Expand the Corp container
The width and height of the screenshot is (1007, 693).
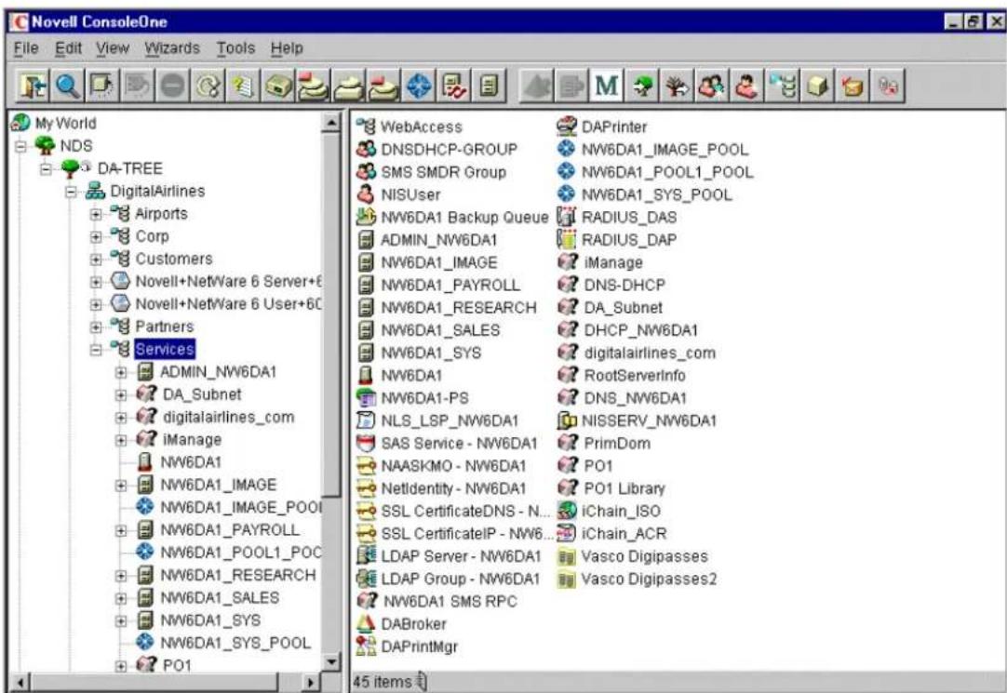click(96, 237)
